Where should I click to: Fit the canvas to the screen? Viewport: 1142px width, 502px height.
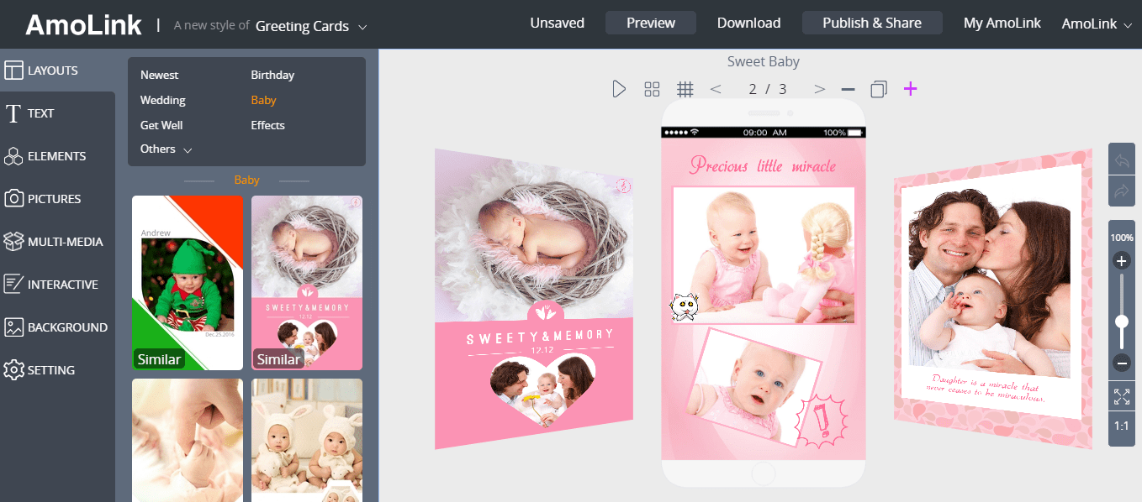1122,397
